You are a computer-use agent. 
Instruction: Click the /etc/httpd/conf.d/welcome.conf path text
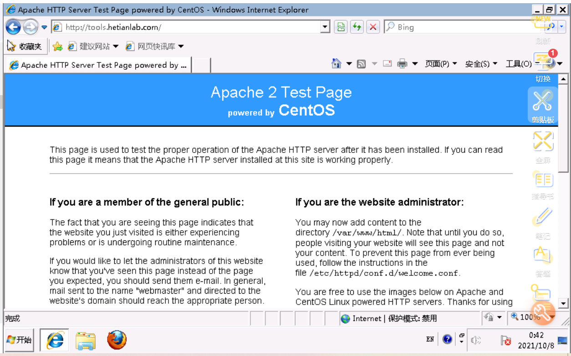coord(384,273)
